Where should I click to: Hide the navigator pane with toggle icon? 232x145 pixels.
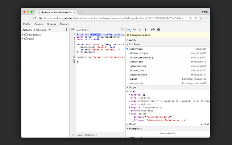(72, 30)
